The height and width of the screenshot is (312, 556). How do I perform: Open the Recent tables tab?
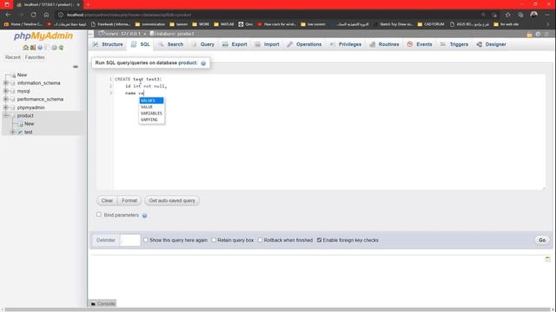click(x=13, y=57)
